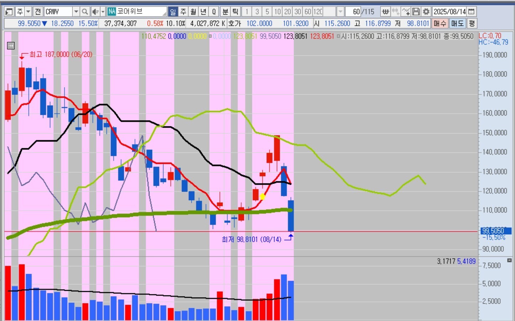Select the Q quarterly chart period
Screen dimensions: 515x321
coord(214,12)
